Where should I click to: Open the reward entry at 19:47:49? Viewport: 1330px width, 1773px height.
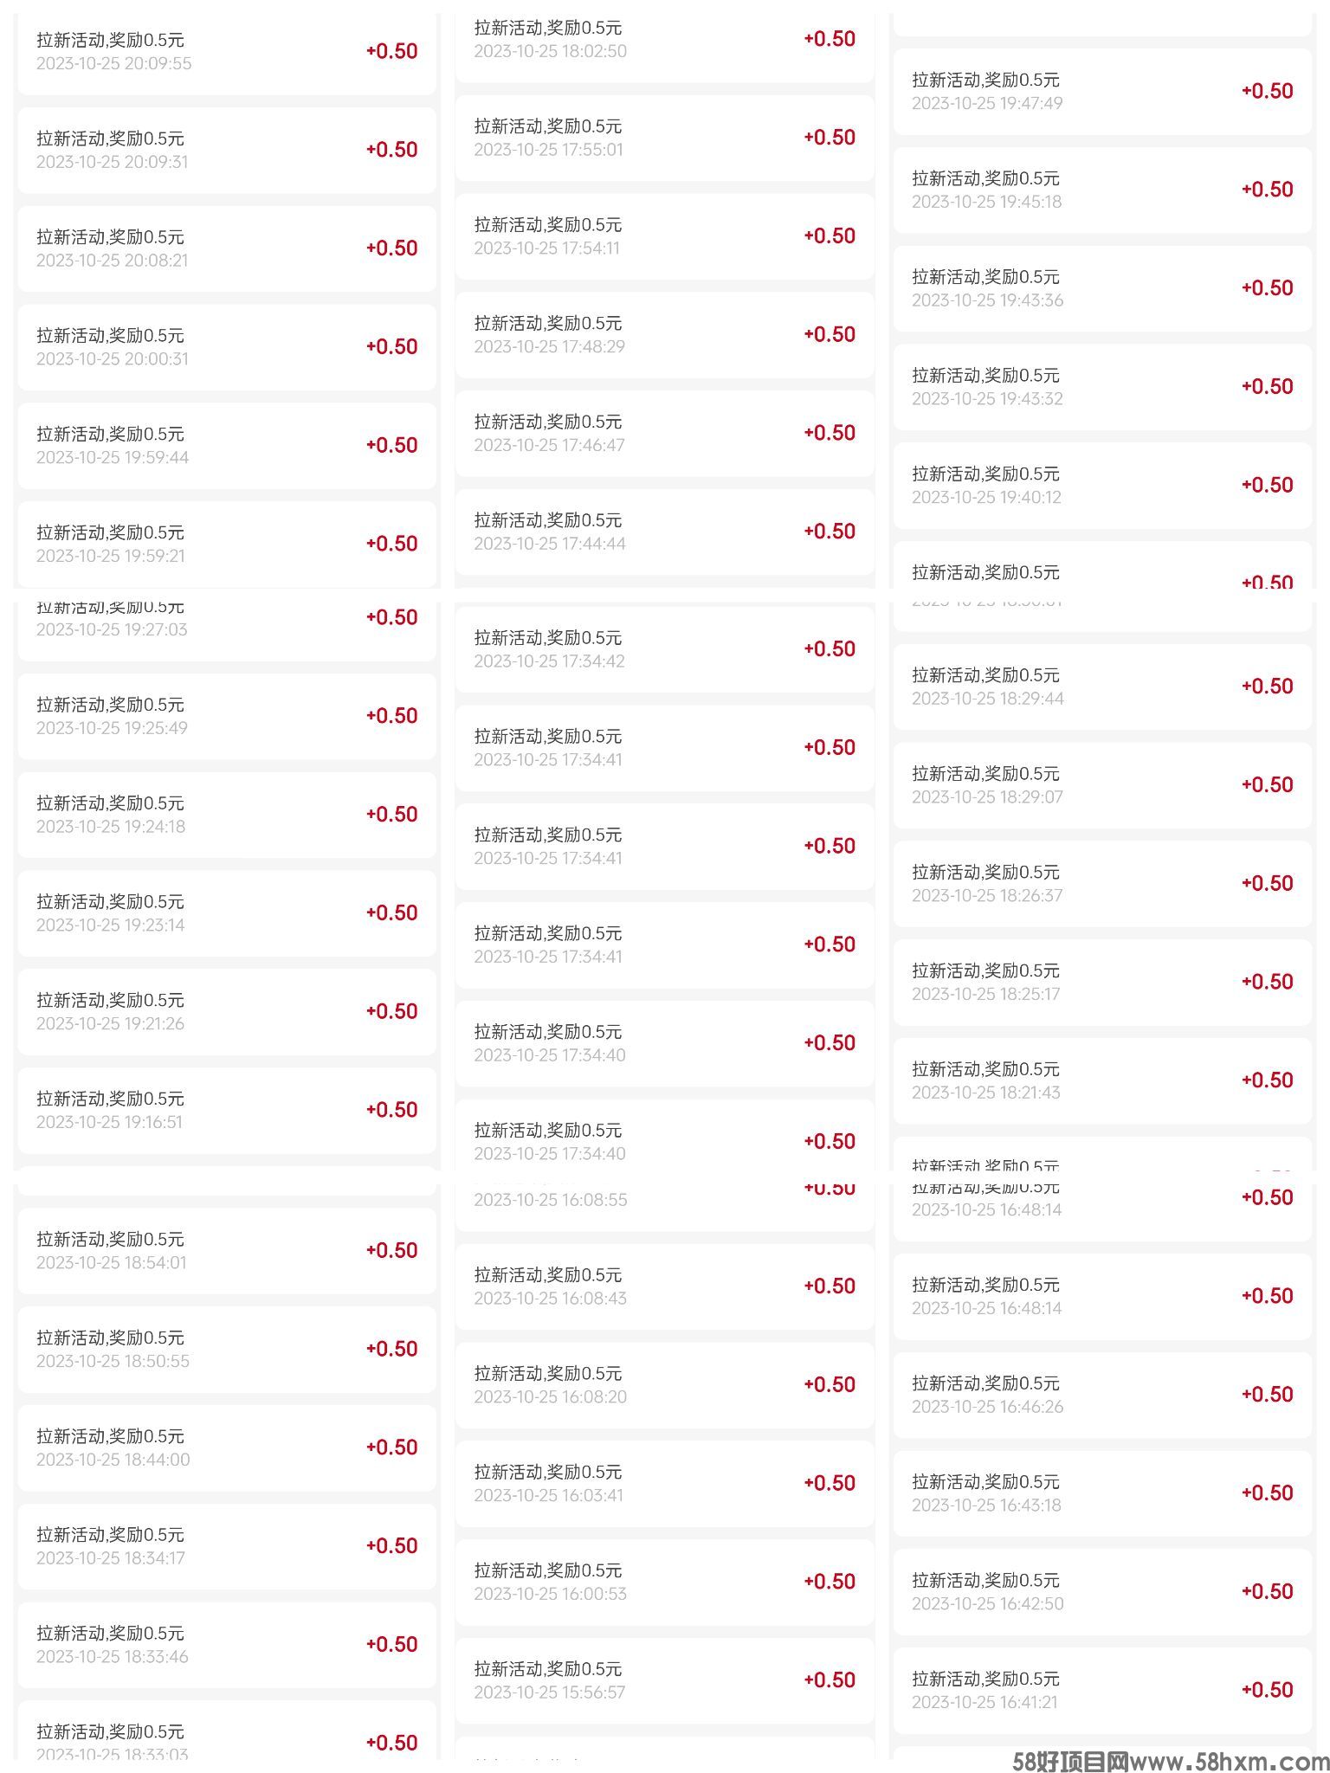pos(1102,92)
